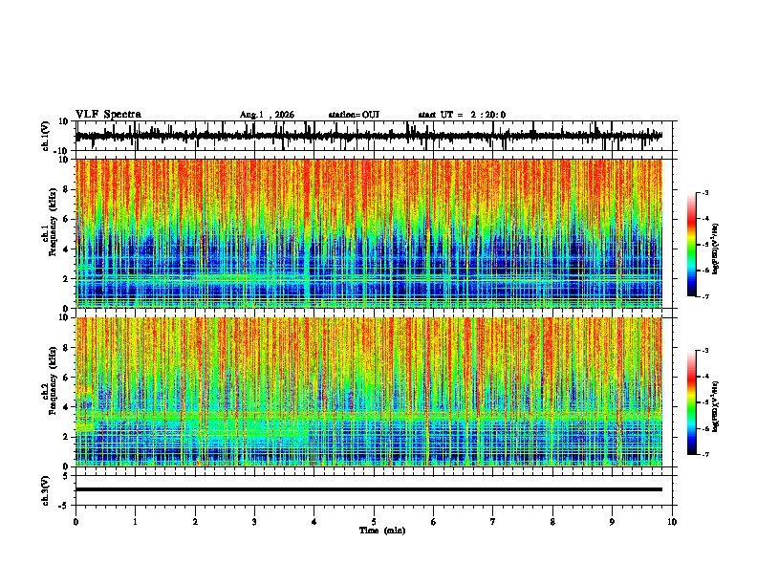Image resolution: width=757 pixels, height=585 pixels.
Task: Click time axis tick label 1
Action: tap(135, 522)
